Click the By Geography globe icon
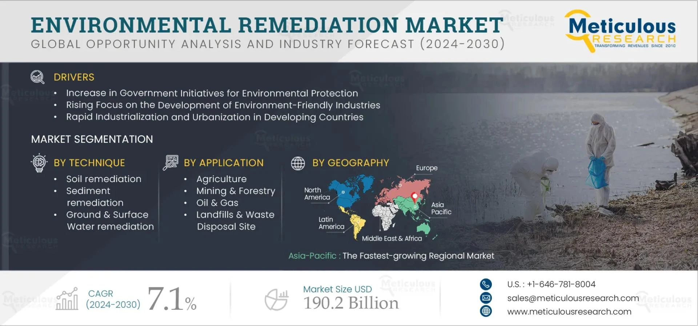Viewport: 698px width, 326px height. 298,164
